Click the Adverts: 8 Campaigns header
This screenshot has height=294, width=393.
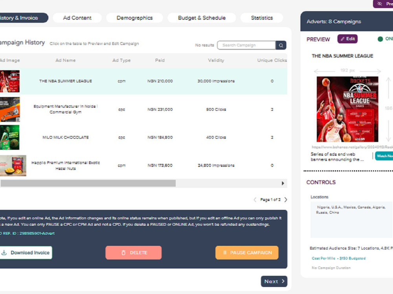(x=334, y=22)
